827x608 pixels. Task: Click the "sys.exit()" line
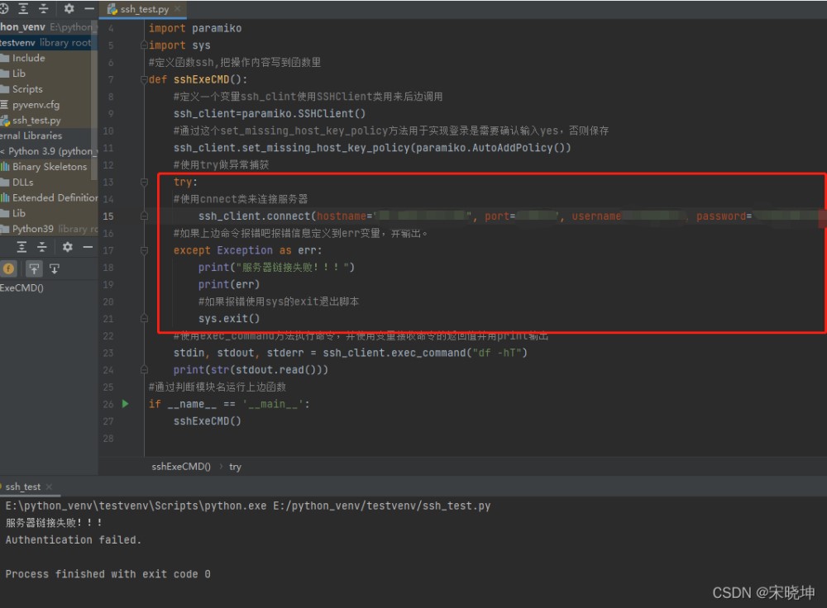(229, 318)
